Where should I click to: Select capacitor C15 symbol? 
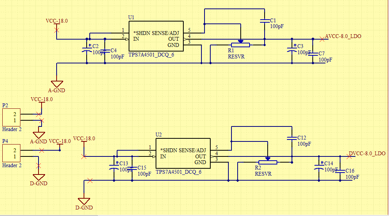point(132,168)
